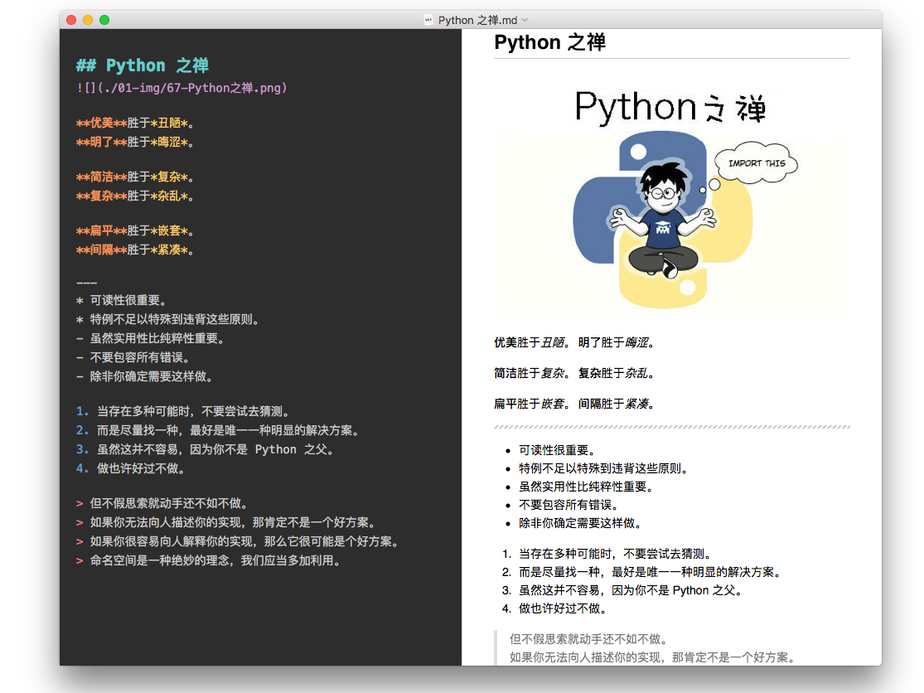The image size is (924, 693).
Task: Click preview bullet '除非你确定需要这样做。'
Action: click(582, 523)
